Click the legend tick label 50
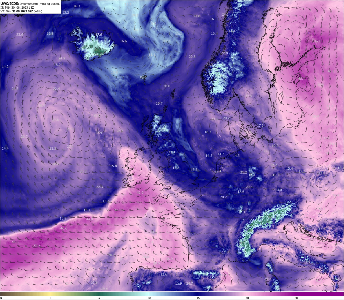 coord(296,298)
